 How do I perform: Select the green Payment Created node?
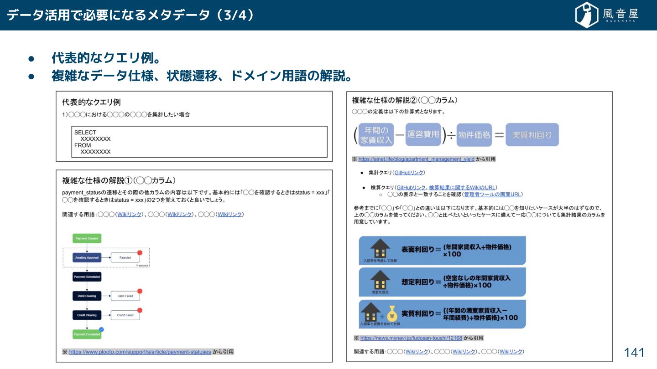(87, 238)
